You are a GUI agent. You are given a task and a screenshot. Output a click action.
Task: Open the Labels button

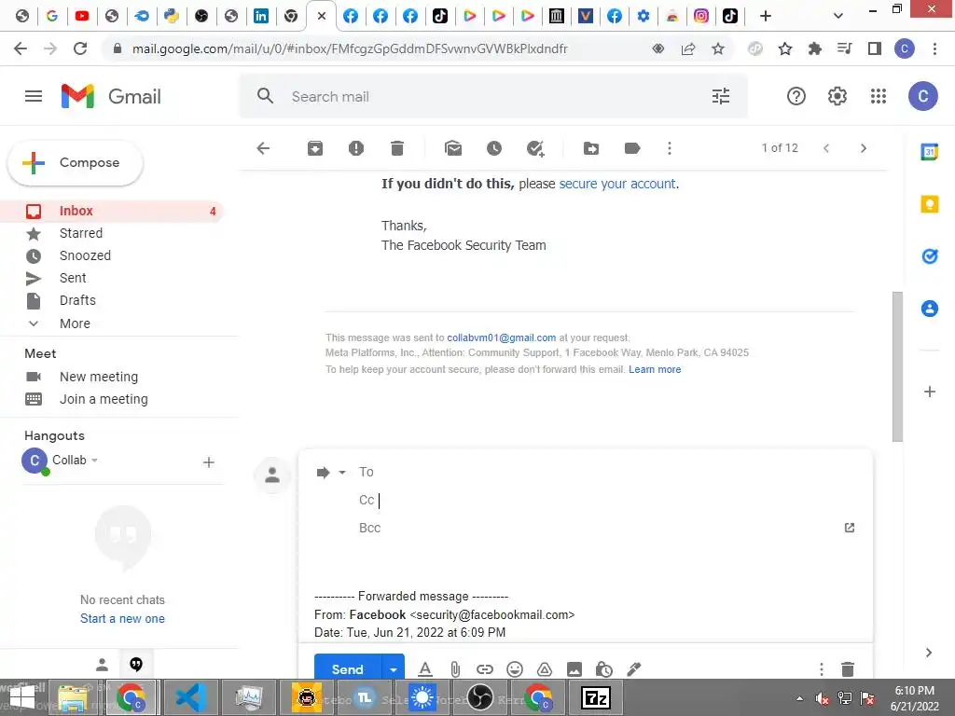pyautogui.click(x=632, y=148)
